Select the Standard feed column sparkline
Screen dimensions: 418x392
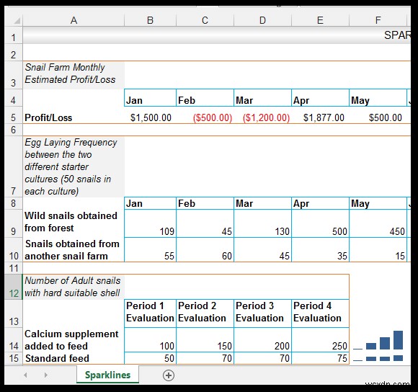(x=378, y=358)
